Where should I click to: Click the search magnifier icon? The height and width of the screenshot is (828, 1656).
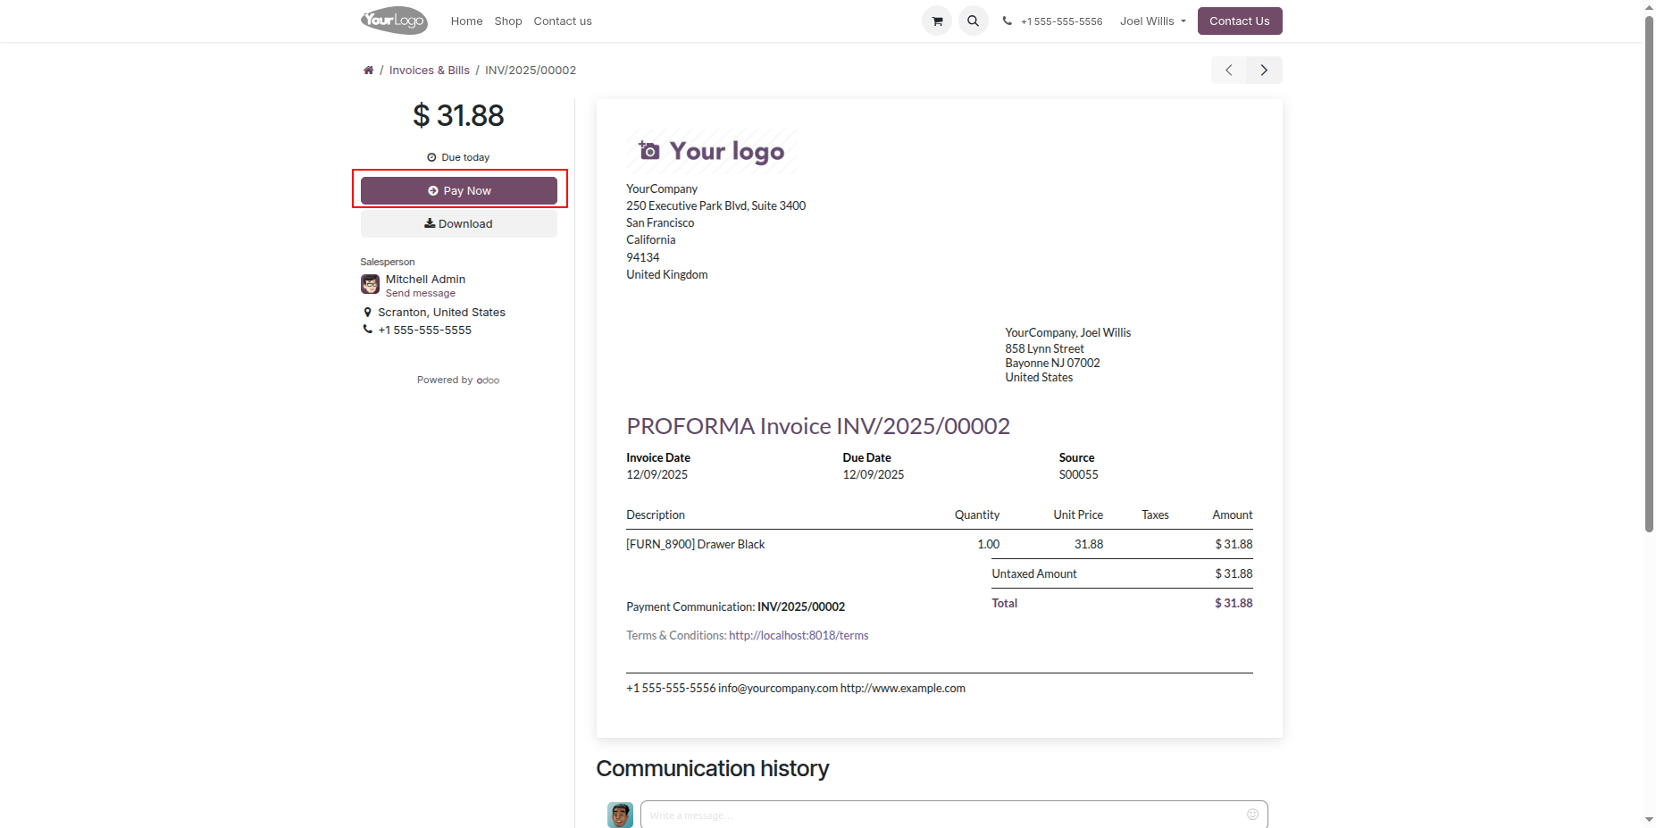[x=973, y=21]
